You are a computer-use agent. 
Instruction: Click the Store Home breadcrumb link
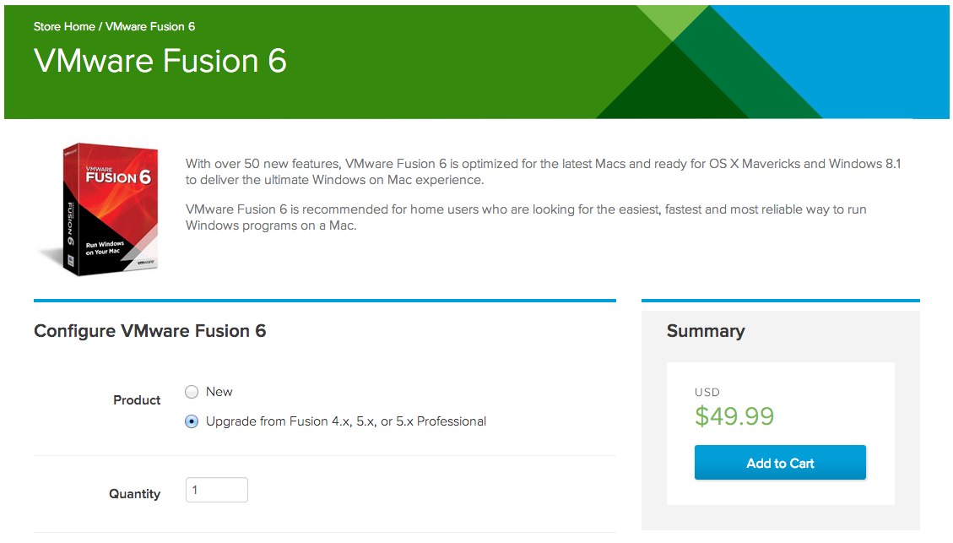pyautogui.click(x=64, y=26)
